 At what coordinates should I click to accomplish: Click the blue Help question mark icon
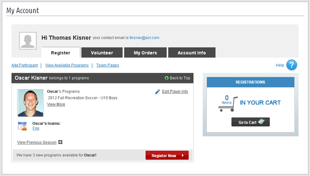[x=291, y=65]
